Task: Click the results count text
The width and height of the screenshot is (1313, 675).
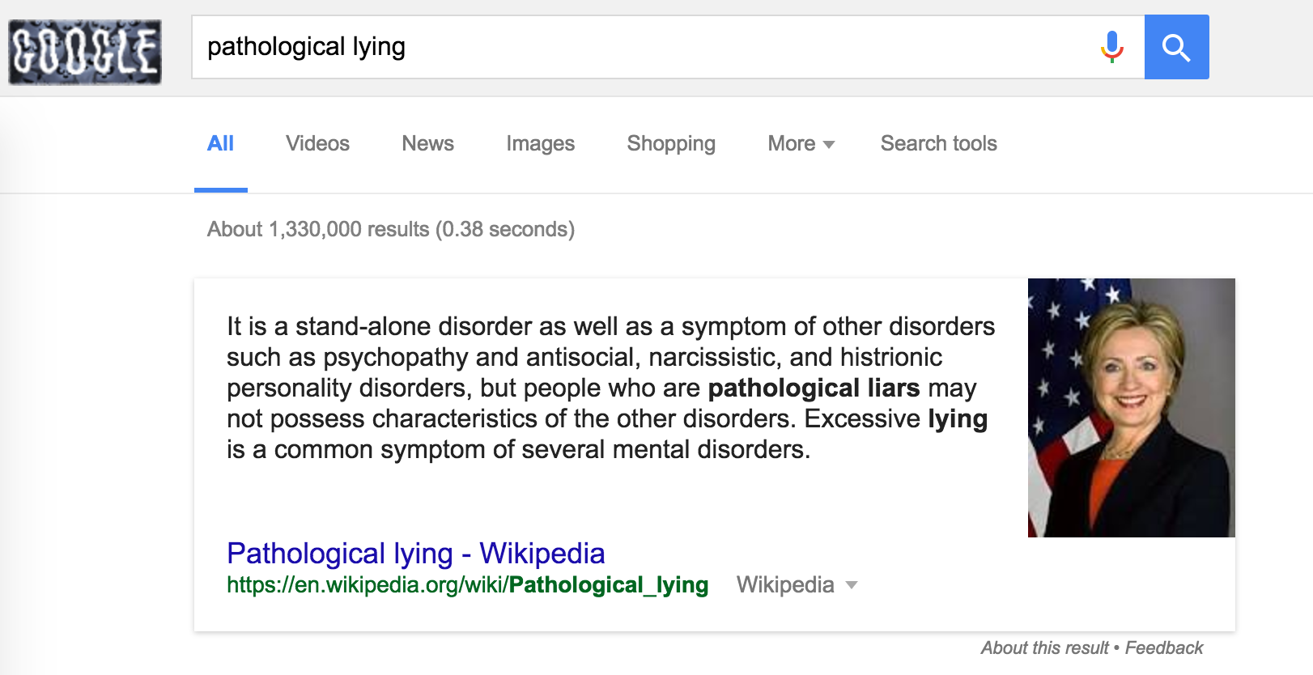Action: pos(391,229)
